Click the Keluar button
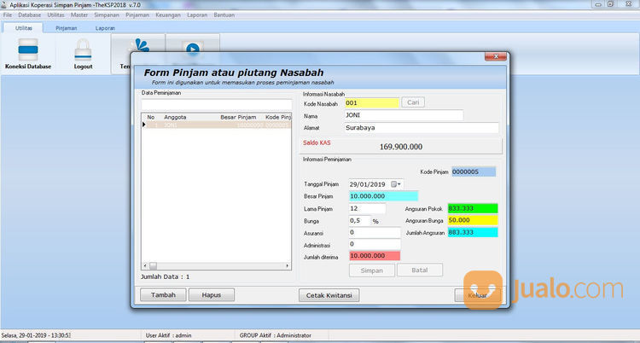This screenshot has height=343, width=640. coord(478,295)
